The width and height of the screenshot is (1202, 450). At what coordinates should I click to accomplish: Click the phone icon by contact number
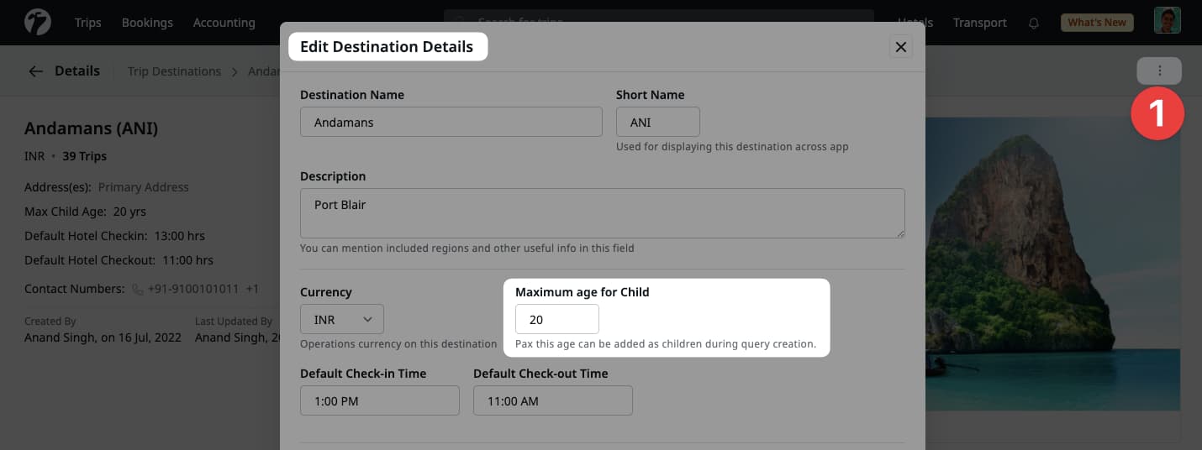pos(138,289)
